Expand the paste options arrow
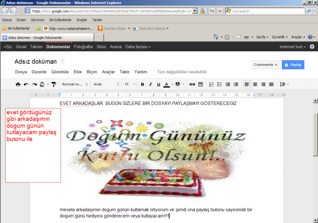The height and width of the screenshot is (223, 318). click(x=48, y=84)
